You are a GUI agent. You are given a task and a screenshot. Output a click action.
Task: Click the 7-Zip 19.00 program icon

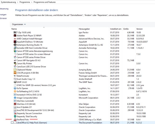point(15,33)
